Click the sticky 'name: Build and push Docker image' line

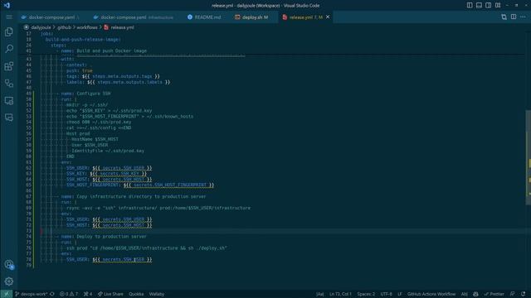click(x=104, y=51)
